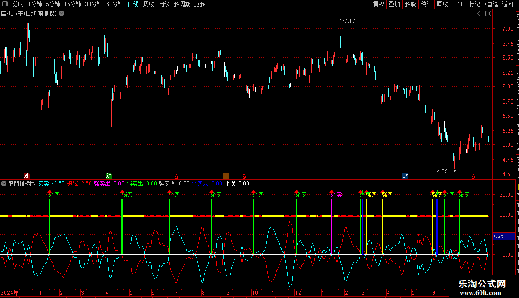Screen dimensions: 519x298
Task: Click the 弱买入: 0.00 indicator value
Action: point(207,183)
